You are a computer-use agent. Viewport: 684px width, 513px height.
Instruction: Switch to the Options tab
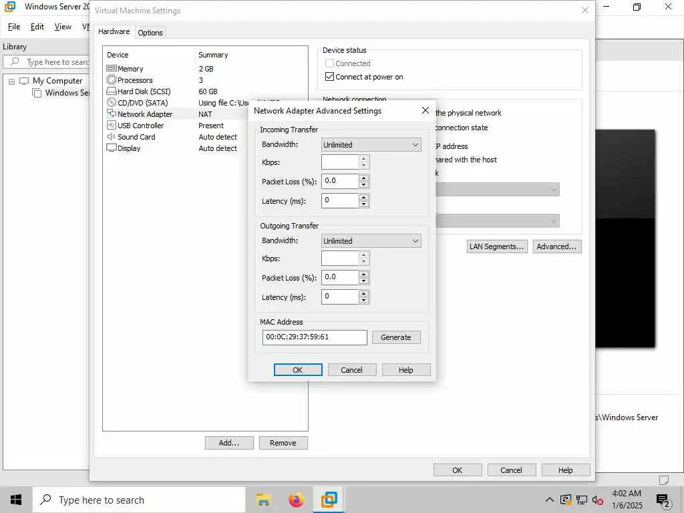click(x=150, y=33)
